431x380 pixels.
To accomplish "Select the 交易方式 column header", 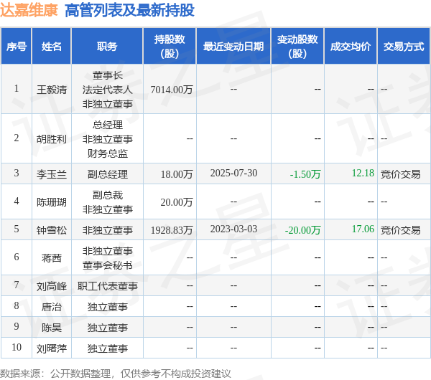I will pos(404,47).
